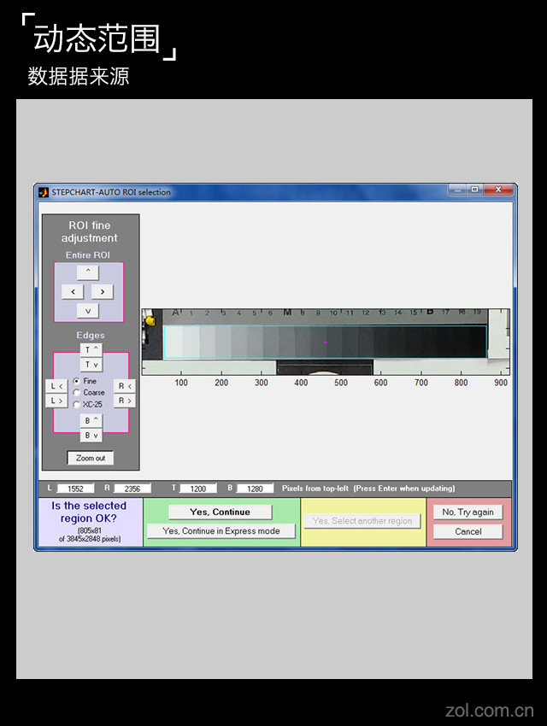Close the STEPCHART-AUTO ROI selection window
The height and width of the screenshot is (726, 547).
[498, 190]
